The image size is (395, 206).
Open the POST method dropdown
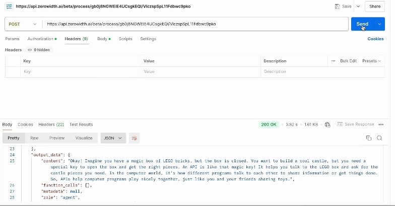click(x=22, y=24)
